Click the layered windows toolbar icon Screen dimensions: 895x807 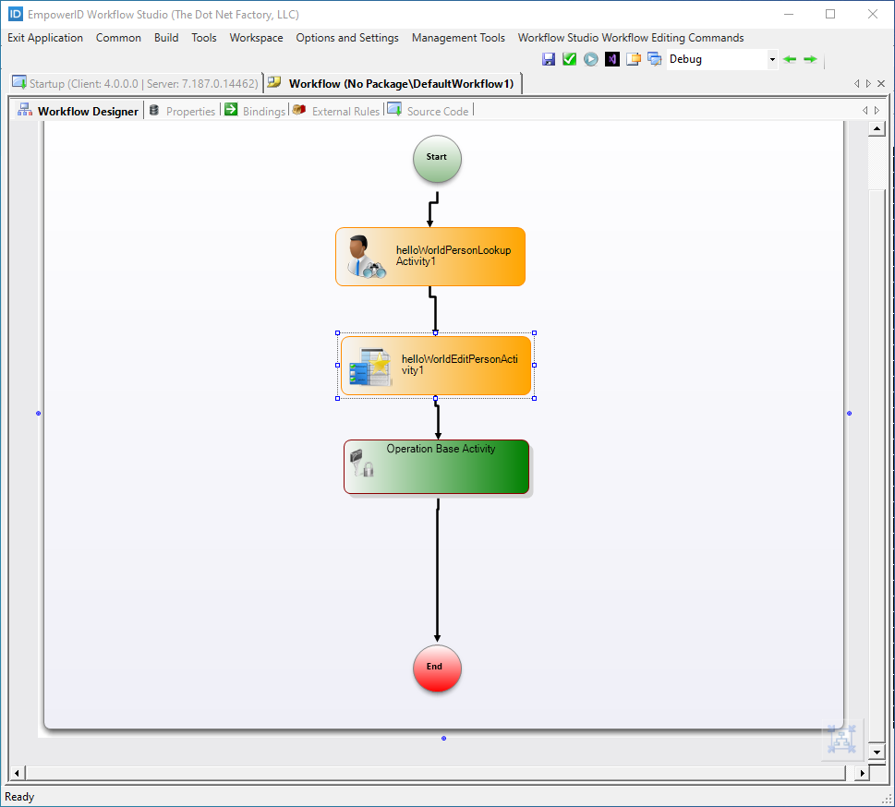coord(654,58)
